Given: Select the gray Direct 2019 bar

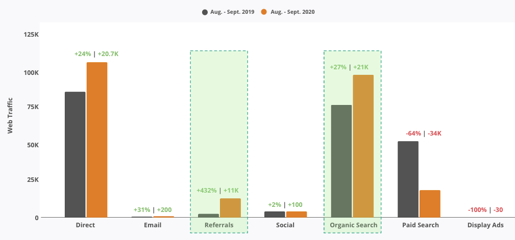Looking at the screenshot, I should pos(75,154).
